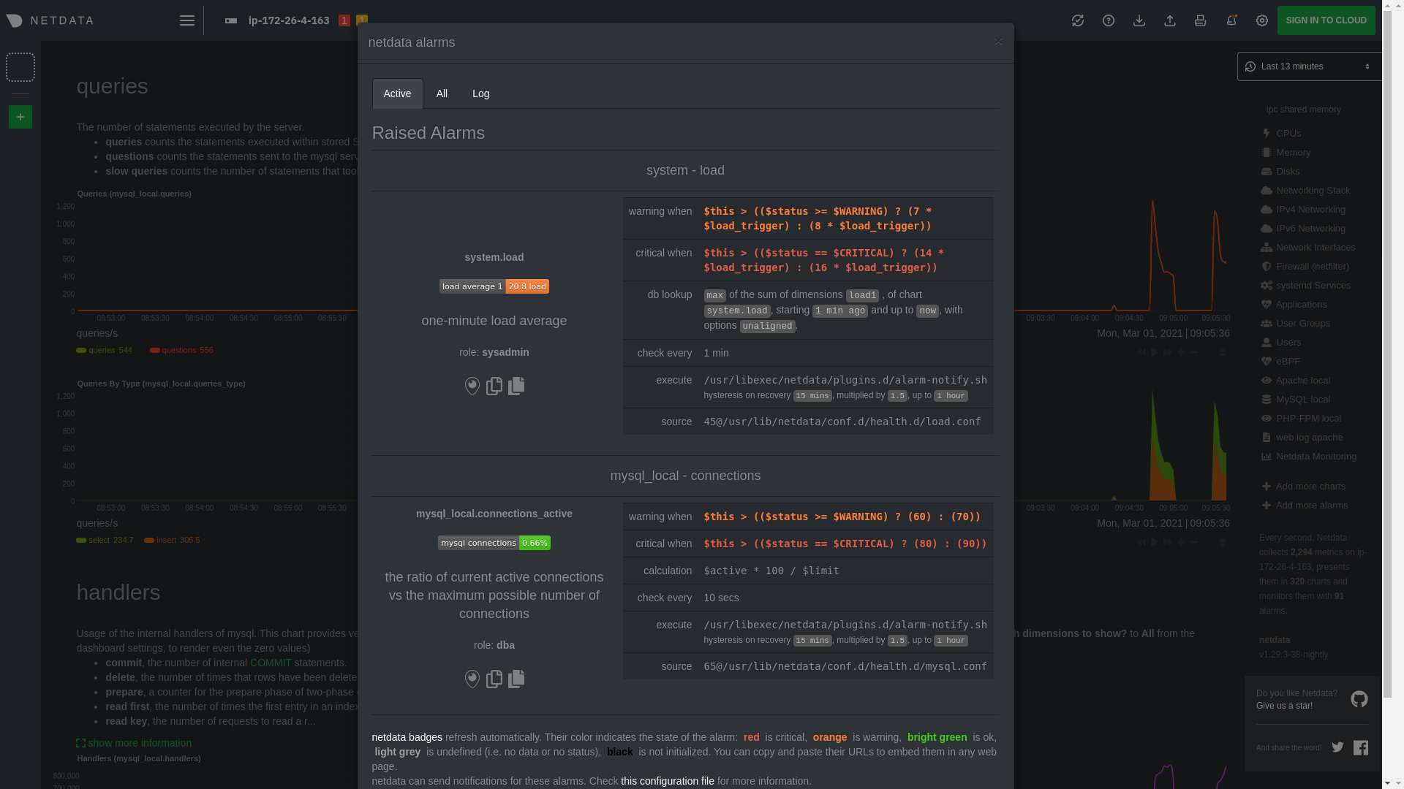
Task: Click the Netdata logo/home icon
Action: tap(49, 20)
